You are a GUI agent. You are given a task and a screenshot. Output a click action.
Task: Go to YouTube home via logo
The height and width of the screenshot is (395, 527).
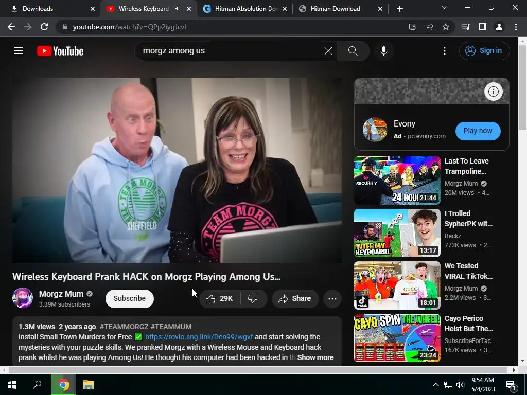60,51
